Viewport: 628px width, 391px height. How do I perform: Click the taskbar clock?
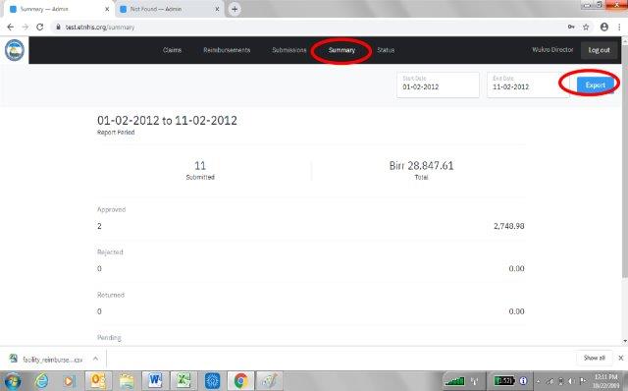point(605,380)
